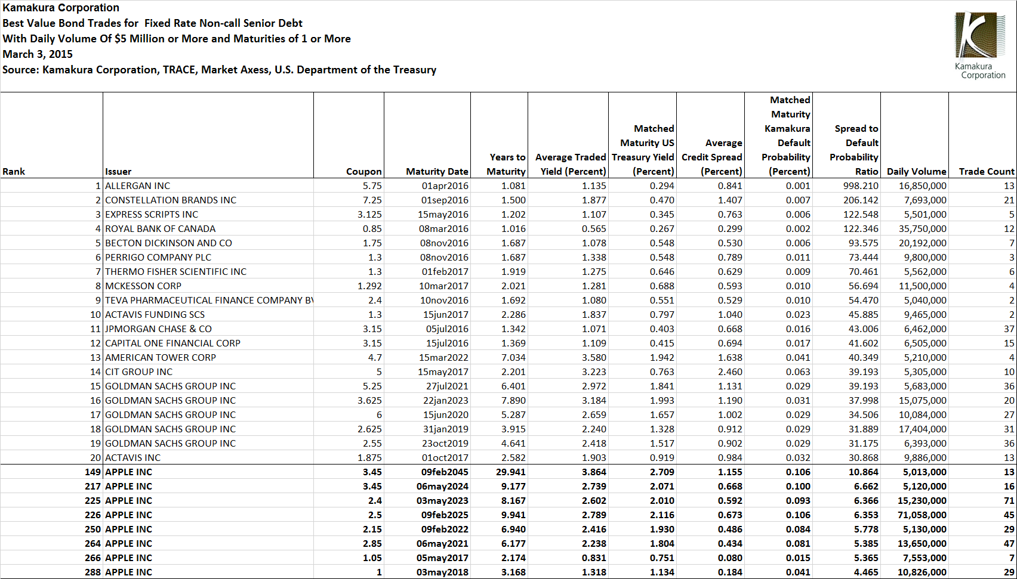Select the APPLE INC row ranked 149

click(128, 472)
